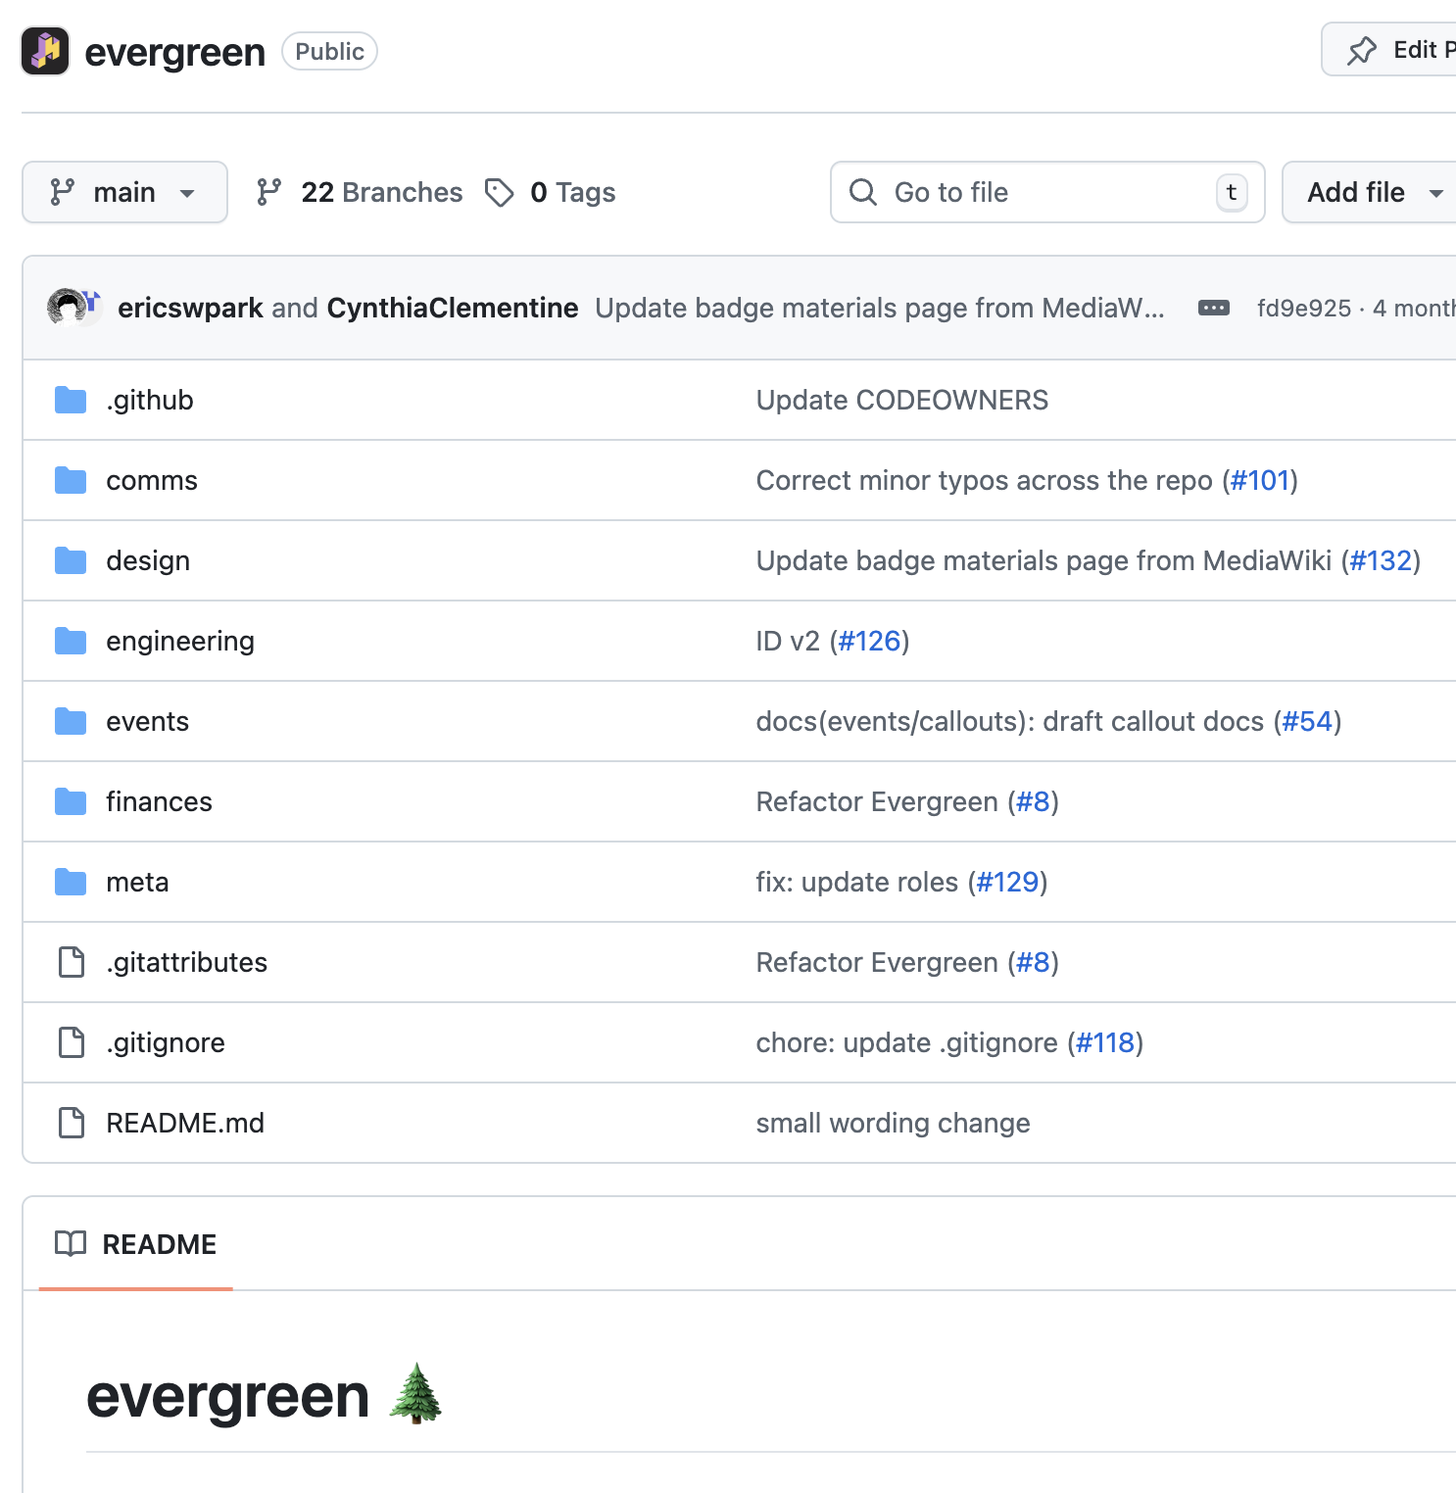
Task: Click the README.md file icon
Action: tap(71, 1123)
